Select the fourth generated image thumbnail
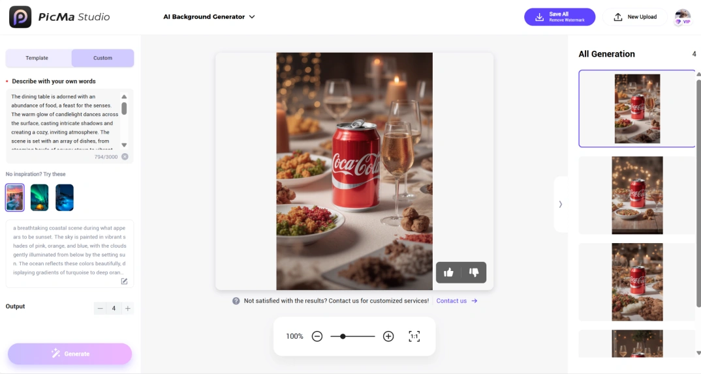Viewport: 701px width, 374px height. click(x=637, y=343)
